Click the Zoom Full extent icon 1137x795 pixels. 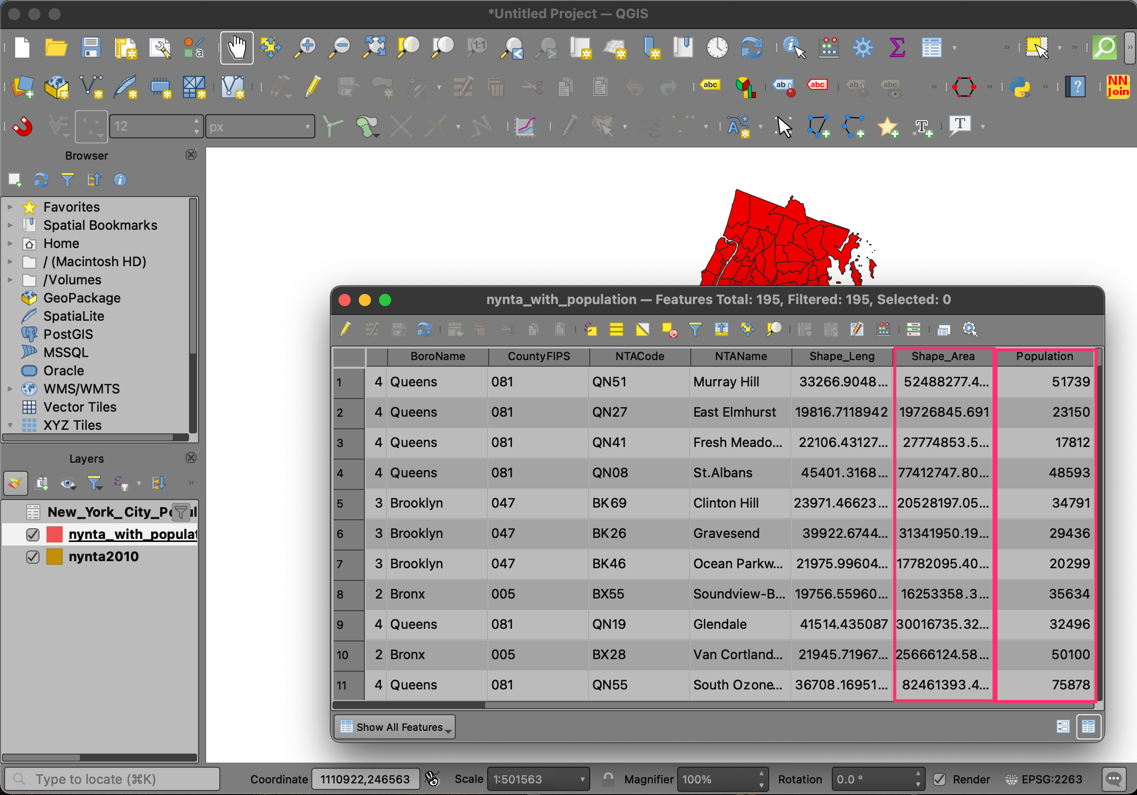click(x=374, y=48)
